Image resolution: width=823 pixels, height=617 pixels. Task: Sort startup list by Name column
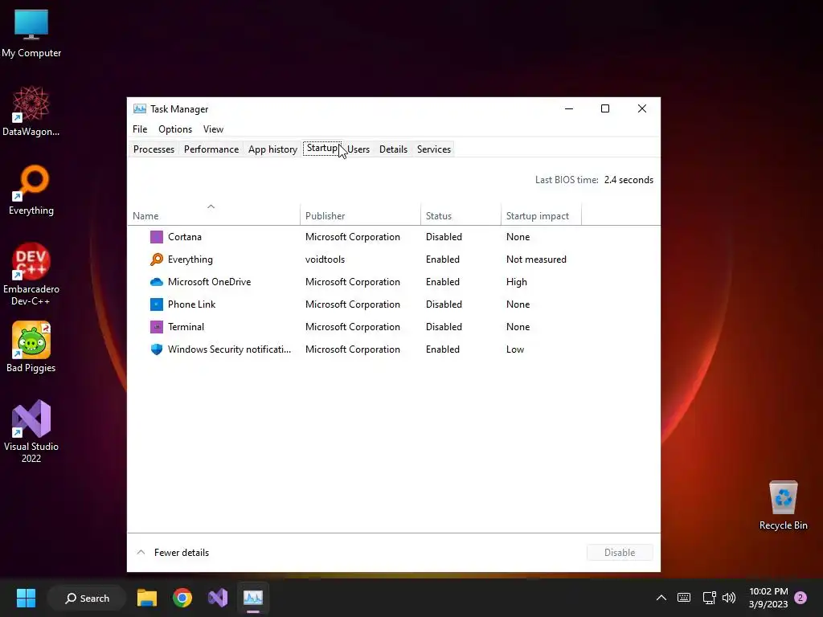click(214, 215)
